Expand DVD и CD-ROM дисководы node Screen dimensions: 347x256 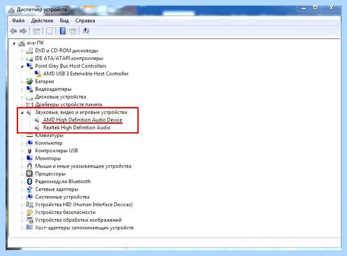22,52
